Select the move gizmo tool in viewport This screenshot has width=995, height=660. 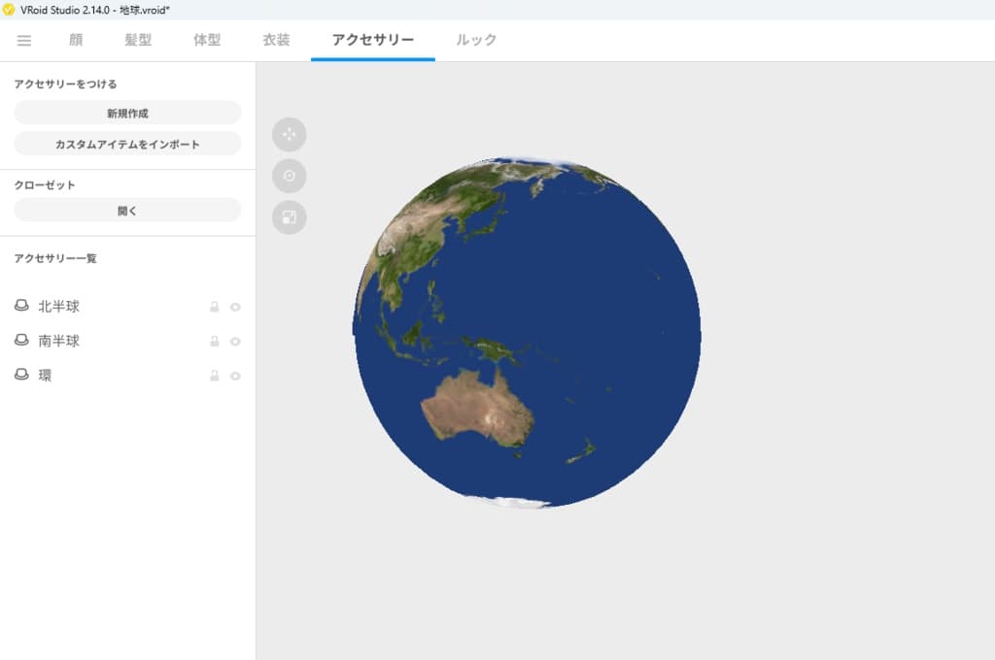point(290,134)
